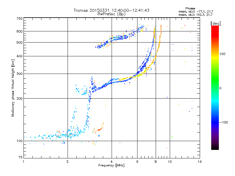Select the "RwPretec (8p)" subtitle
This screenshot has width=235, height=176.
pos(111,14)
